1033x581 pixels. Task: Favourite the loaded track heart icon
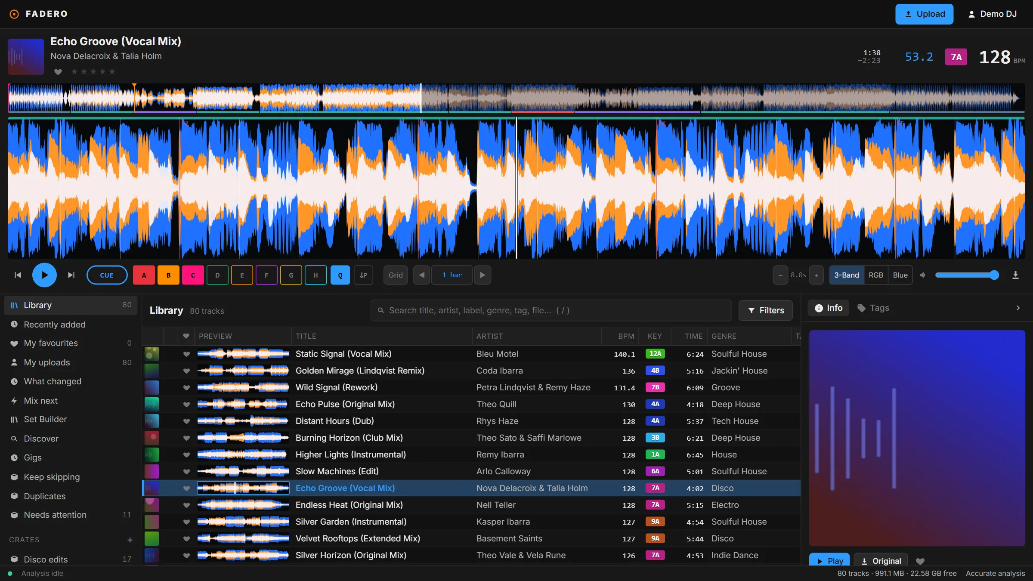click(58, 71)
